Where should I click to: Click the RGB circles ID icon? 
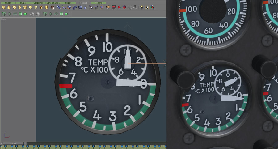click(152, 7)
